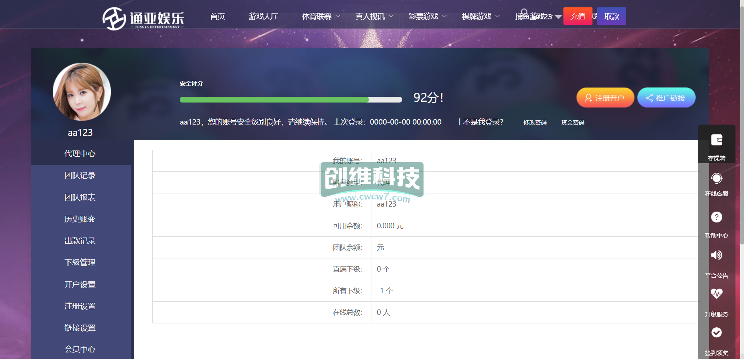
Task: Go to 首页 in the top menu
Action: click(x=217, y=16)
